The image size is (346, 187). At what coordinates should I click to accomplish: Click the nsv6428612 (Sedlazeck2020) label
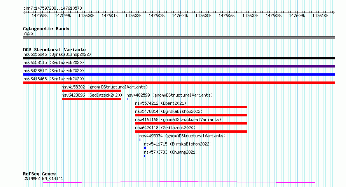point(54,71)
